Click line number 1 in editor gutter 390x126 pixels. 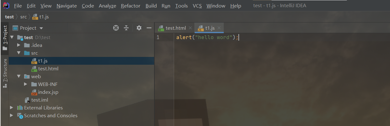tap(158, 37)
